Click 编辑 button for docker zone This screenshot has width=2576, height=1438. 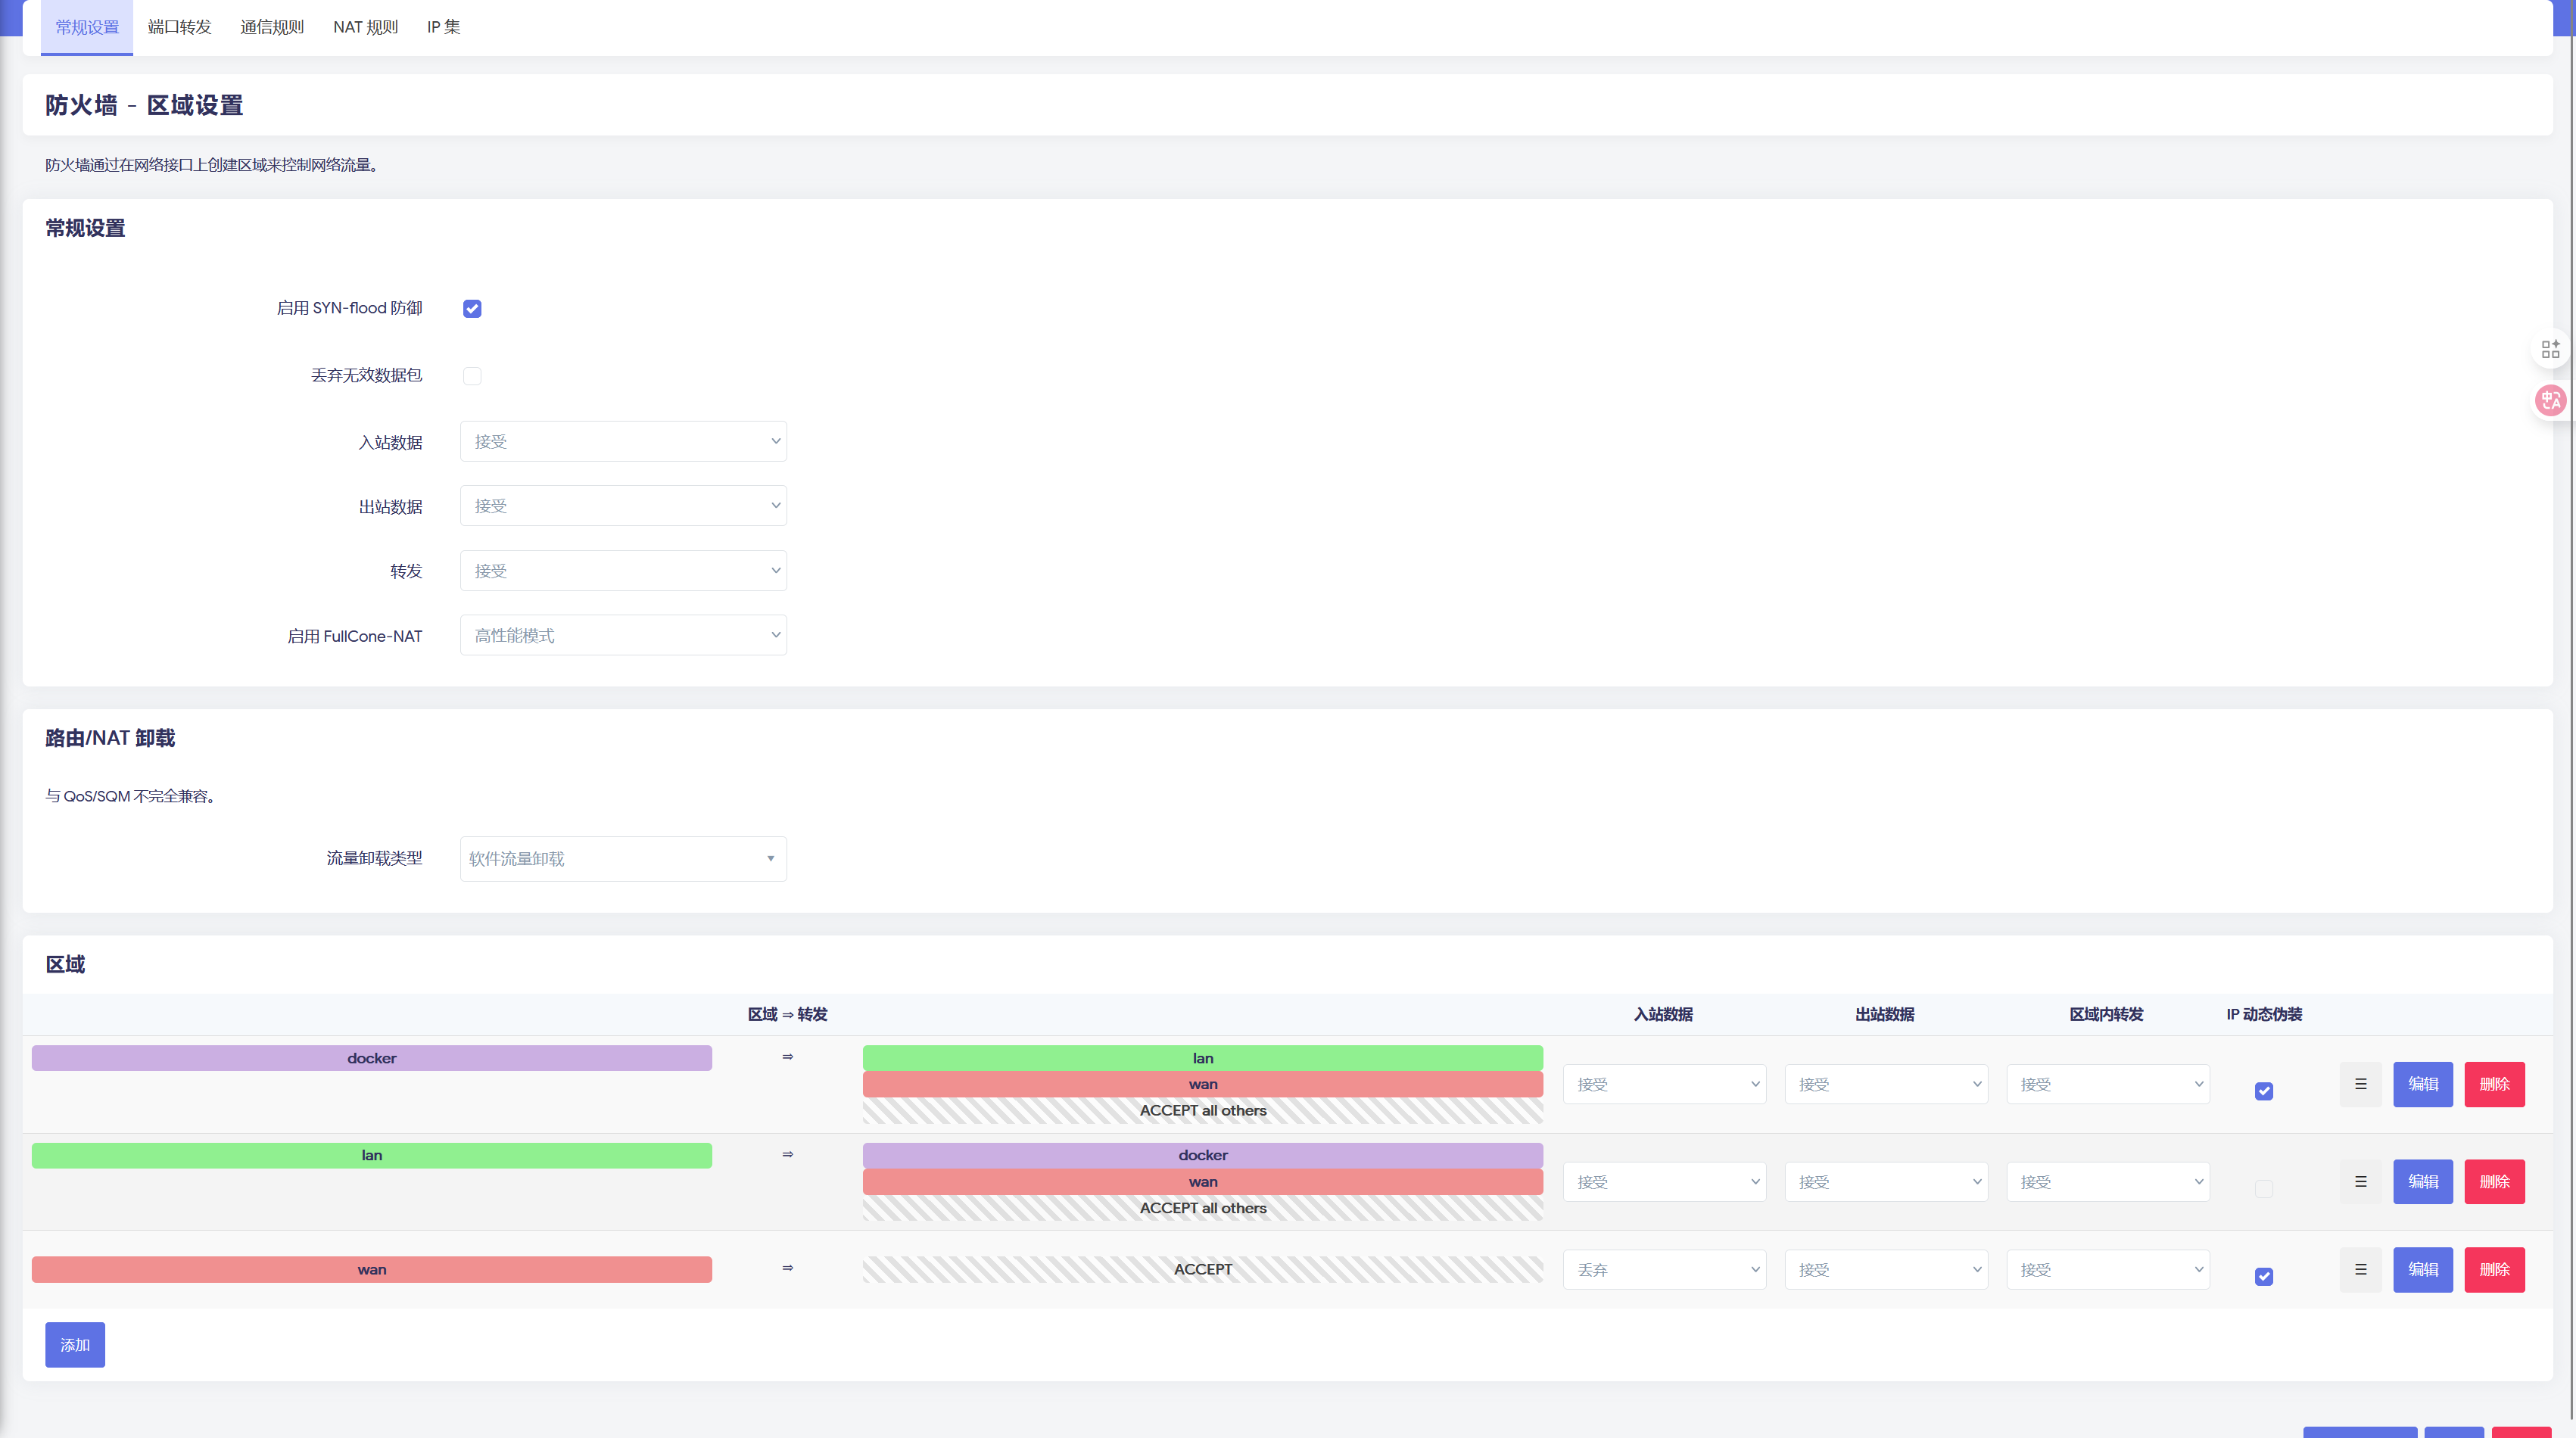2422,1084
